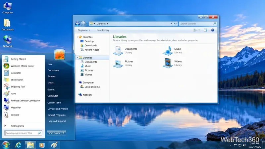Screen dimensions: 265x149
Task: Collapse the Libraries tree node
Action: tap(78, 58)
